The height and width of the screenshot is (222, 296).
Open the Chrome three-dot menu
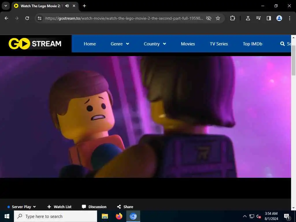290,18
